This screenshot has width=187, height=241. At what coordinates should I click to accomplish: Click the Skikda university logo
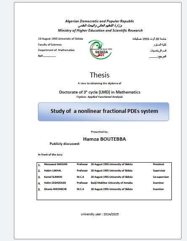100,50
